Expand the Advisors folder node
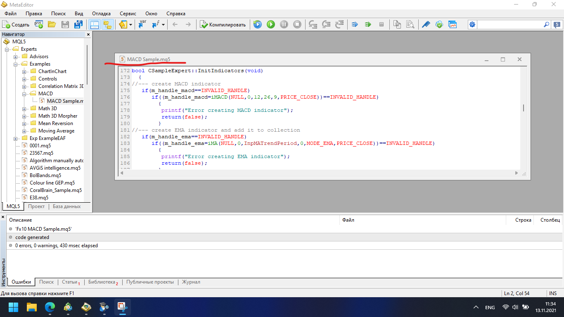Viewport: 564px width, 317px height. coord(16,57)
